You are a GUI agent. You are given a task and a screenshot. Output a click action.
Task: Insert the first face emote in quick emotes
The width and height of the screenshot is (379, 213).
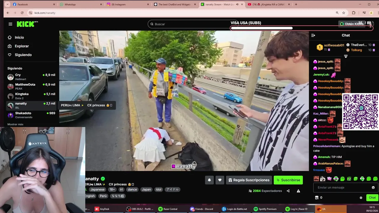tap(316, 179)
